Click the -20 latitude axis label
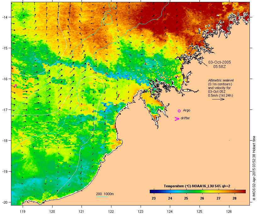This screenshot has height=214, width=258. click(4, 202)
